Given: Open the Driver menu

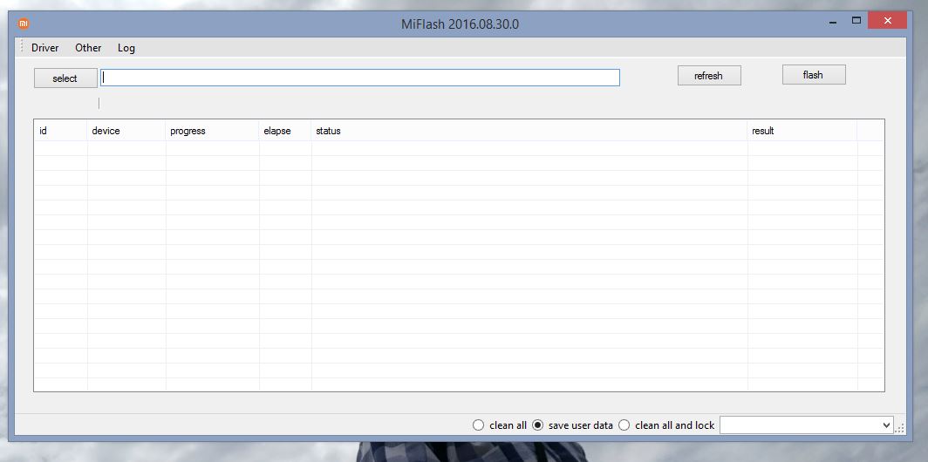Looking at the screenshot, I should pyautogui.click(x=44, y=48).
